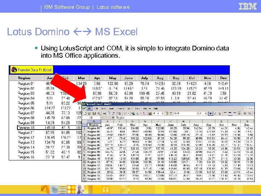Open the Excel Insert menu
261x196 pixels.
pyautogui.click(x=111, y=109)
